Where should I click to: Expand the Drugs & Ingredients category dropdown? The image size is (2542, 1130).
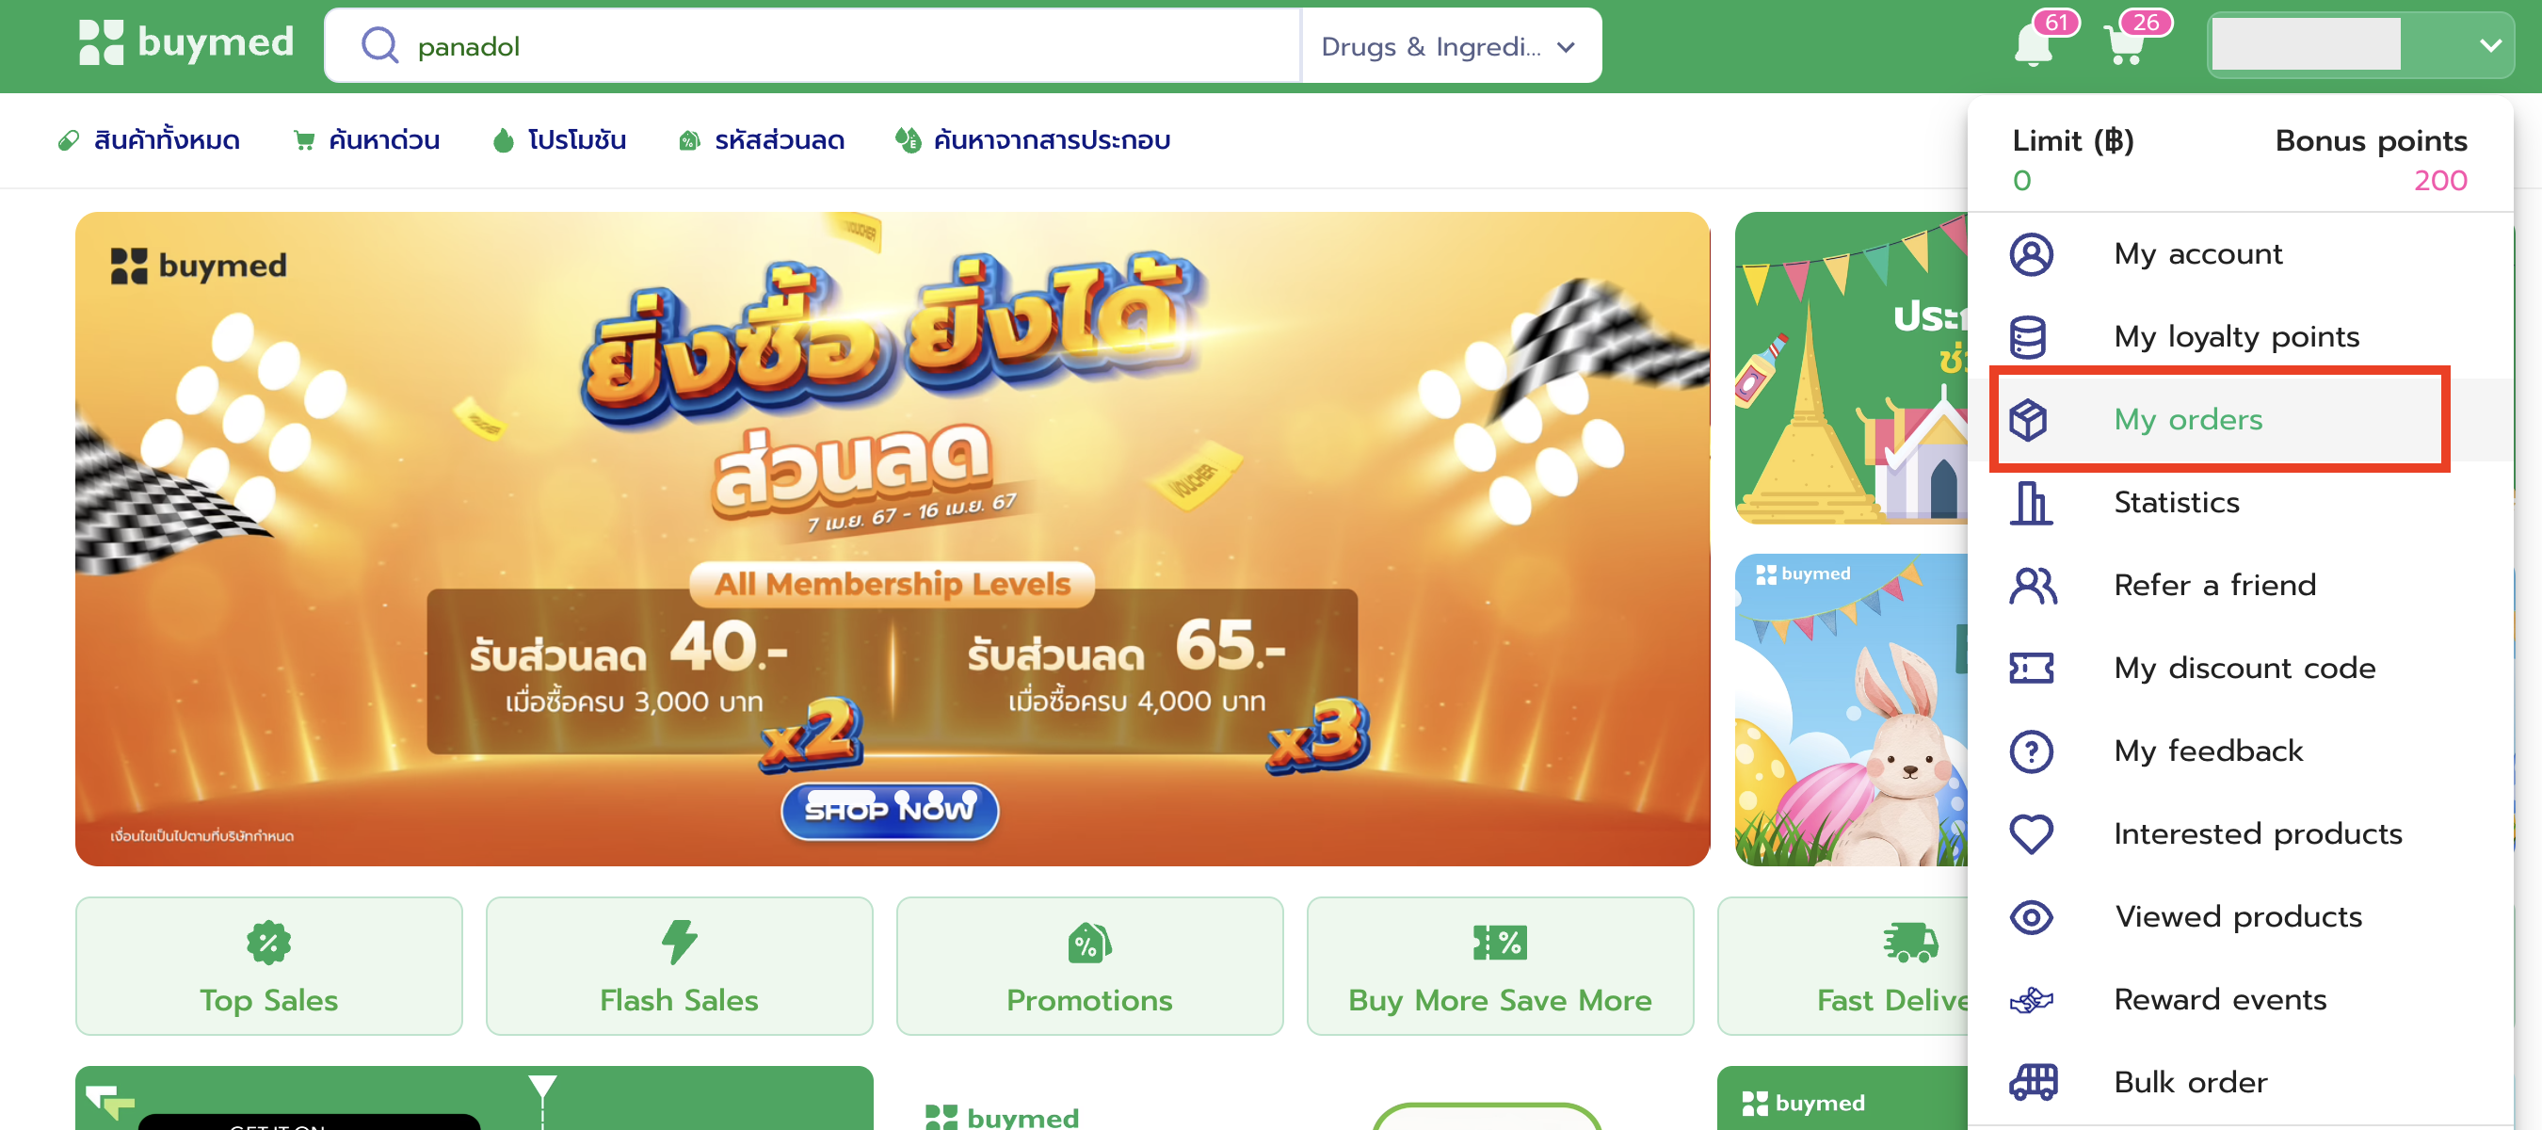[1450, 45]
